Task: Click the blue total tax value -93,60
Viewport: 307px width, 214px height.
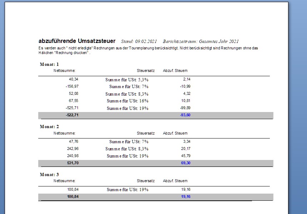Action: tap(185, 115)
